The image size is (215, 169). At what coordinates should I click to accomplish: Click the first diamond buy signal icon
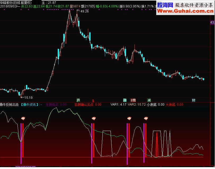pyautogui.click(x=23, y=118)
